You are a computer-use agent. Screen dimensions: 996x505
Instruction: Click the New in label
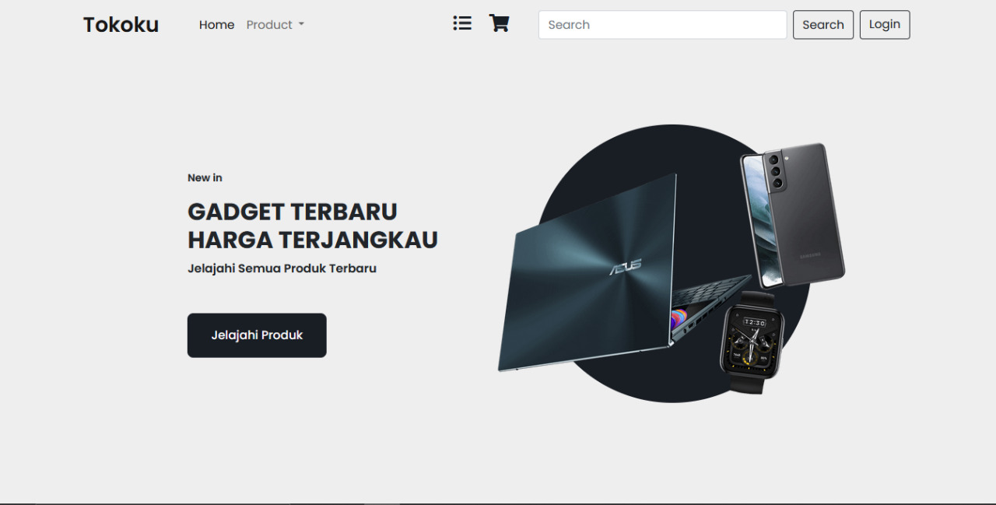click(205, 177)
